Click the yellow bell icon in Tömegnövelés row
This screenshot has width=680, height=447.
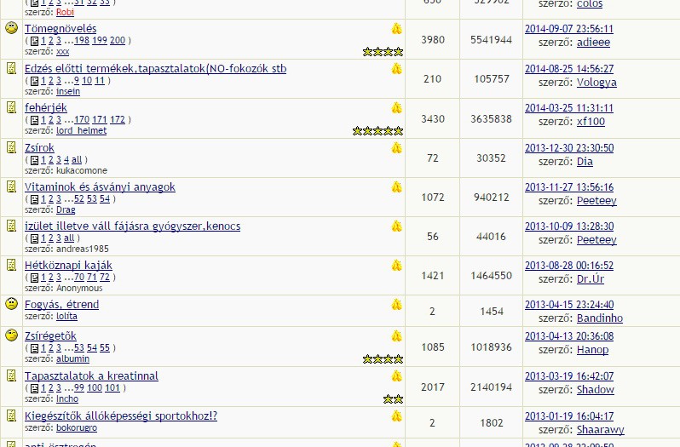397,29
